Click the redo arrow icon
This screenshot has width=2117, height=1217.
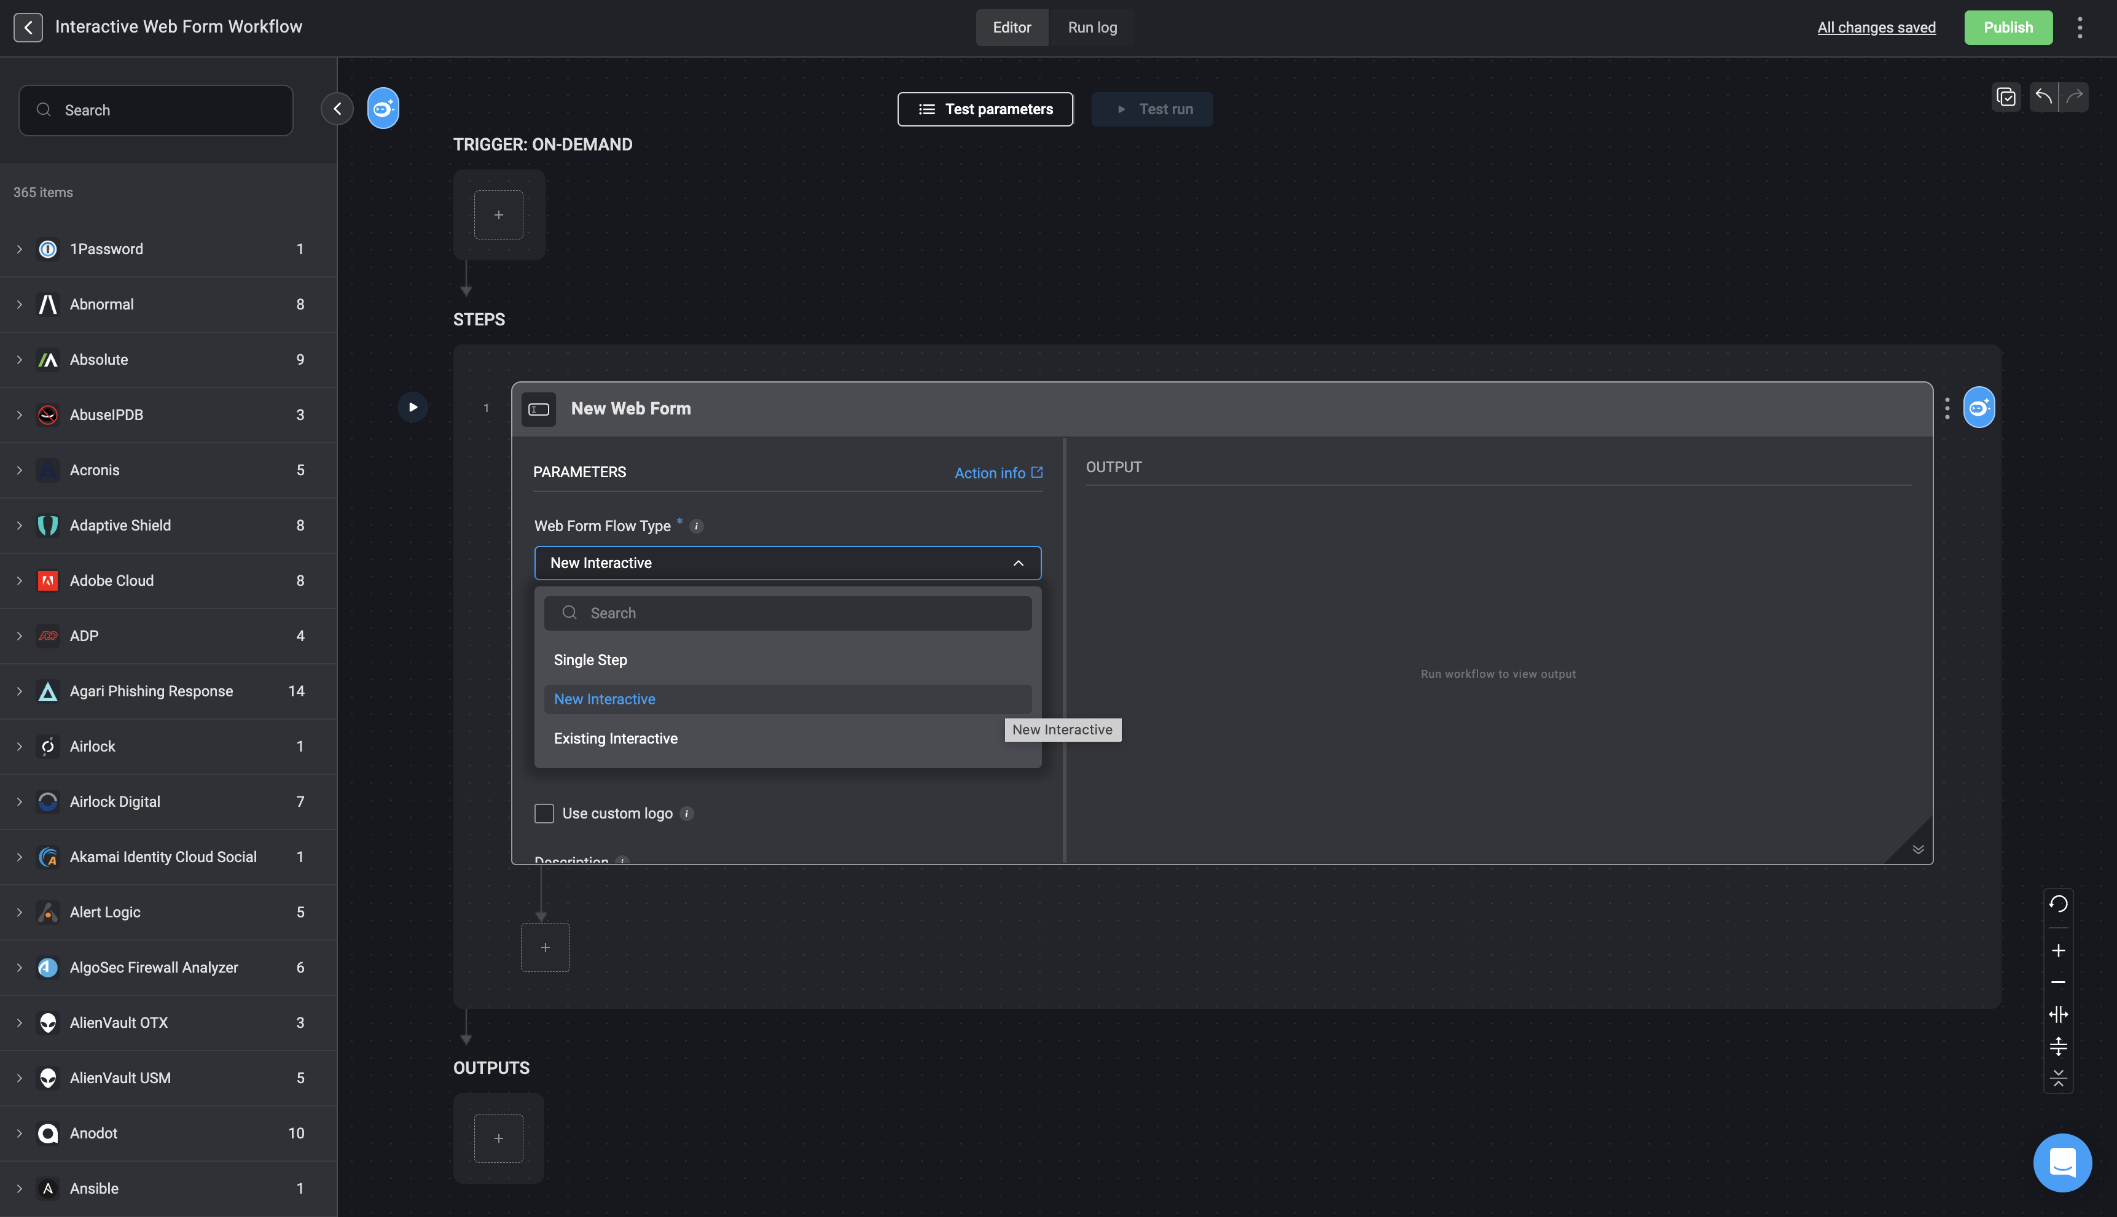pyautogui.click(x=2075, y=97)
